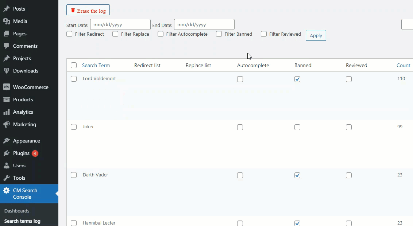Click the Erase the log button
The height and width of the screenshot is (226, 413).
pyautogui.click(x=88, y=10)
